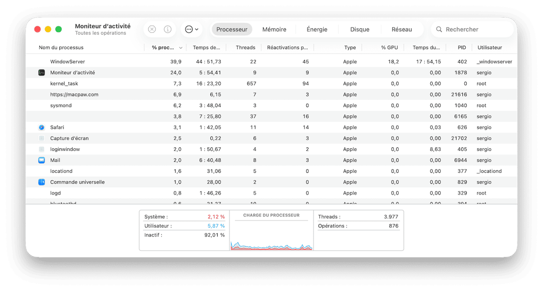
Task: Click the Inactif 92,01 % statistic
Action: (x=184, y=235)
